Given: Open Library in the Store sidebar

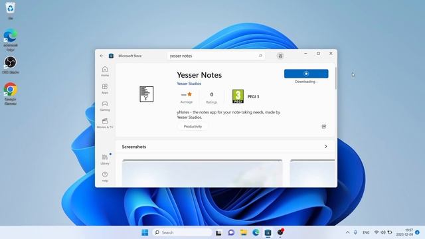Looking at the screenshot, I should (105, 159).
